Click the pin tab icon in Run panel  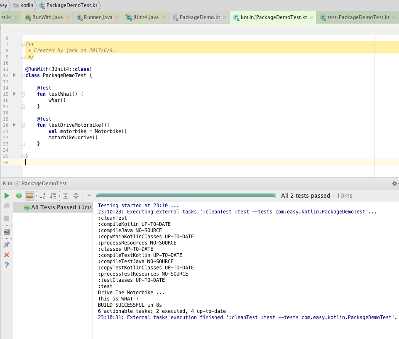tap(7, 245)
